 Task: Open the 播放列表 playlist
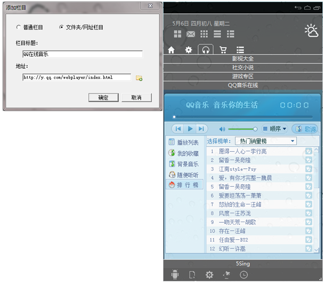point(184,143)
